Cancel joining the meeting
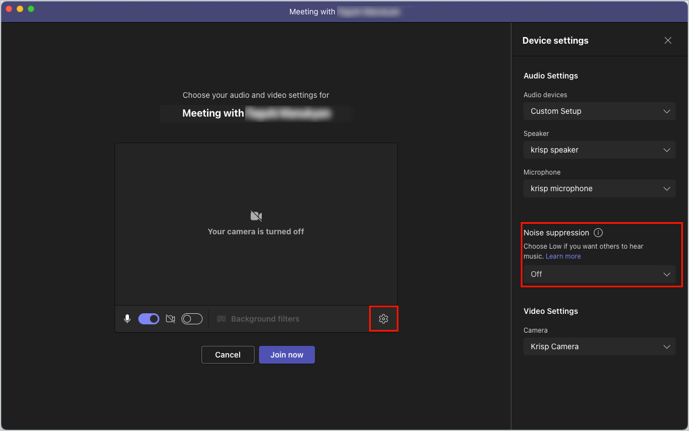The image size is (689, 431). coord(227,354)
